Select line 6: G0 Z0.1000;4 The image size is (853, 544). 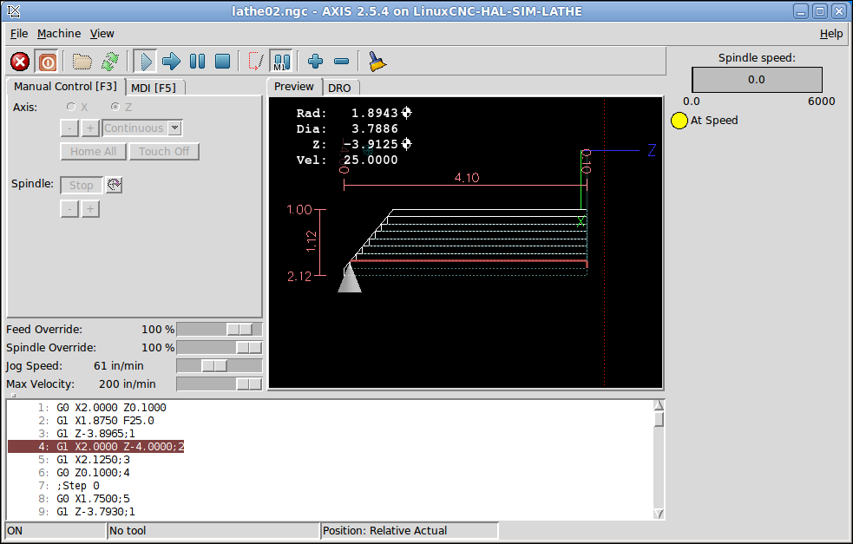[93, 473]
